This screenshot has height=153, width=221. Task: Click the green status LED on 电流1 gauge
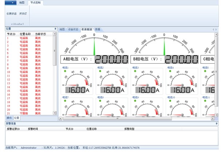click(x=65, y=71)
